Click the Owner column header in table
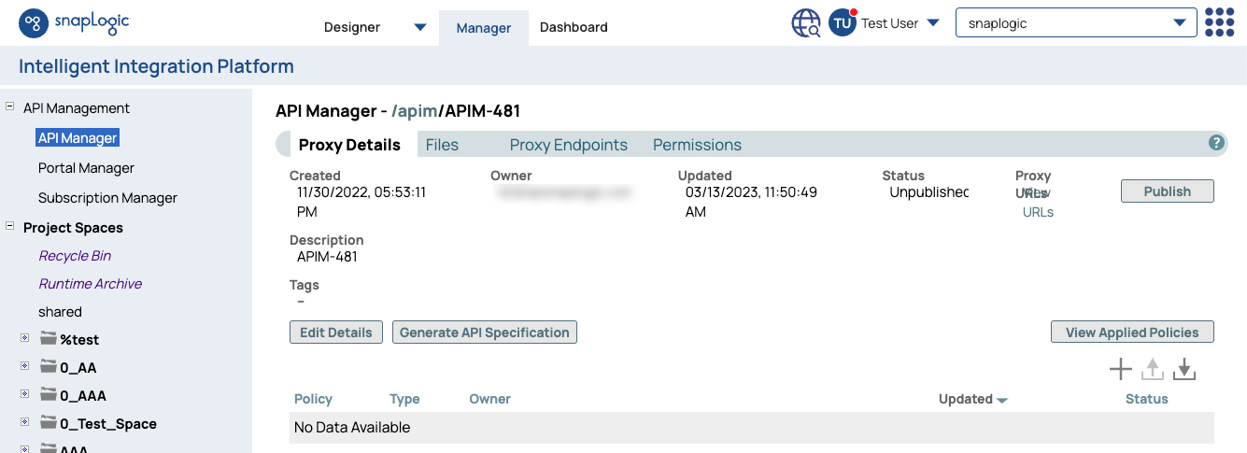1247x453 pixels. point(489,399)
